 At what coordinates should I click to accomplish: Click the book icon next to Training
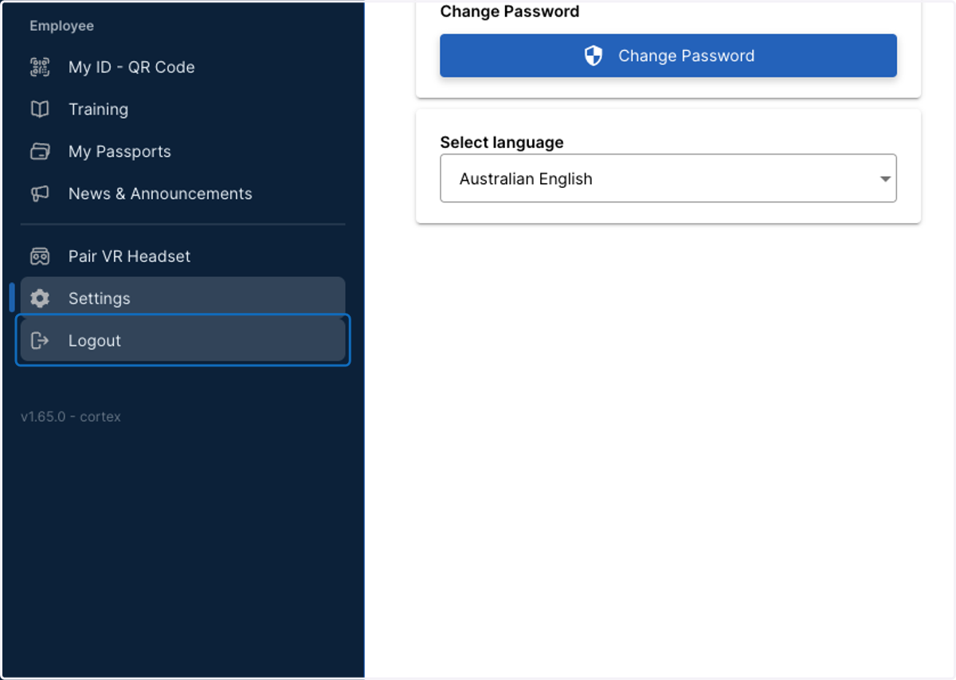coord(40,109)
